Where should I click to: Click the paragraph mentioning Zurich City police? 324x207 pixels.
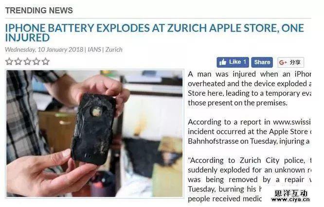[x=249, y=180]
